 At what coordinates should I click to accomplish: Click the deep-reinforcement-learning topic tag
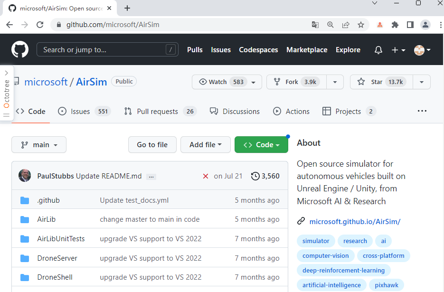343,271
